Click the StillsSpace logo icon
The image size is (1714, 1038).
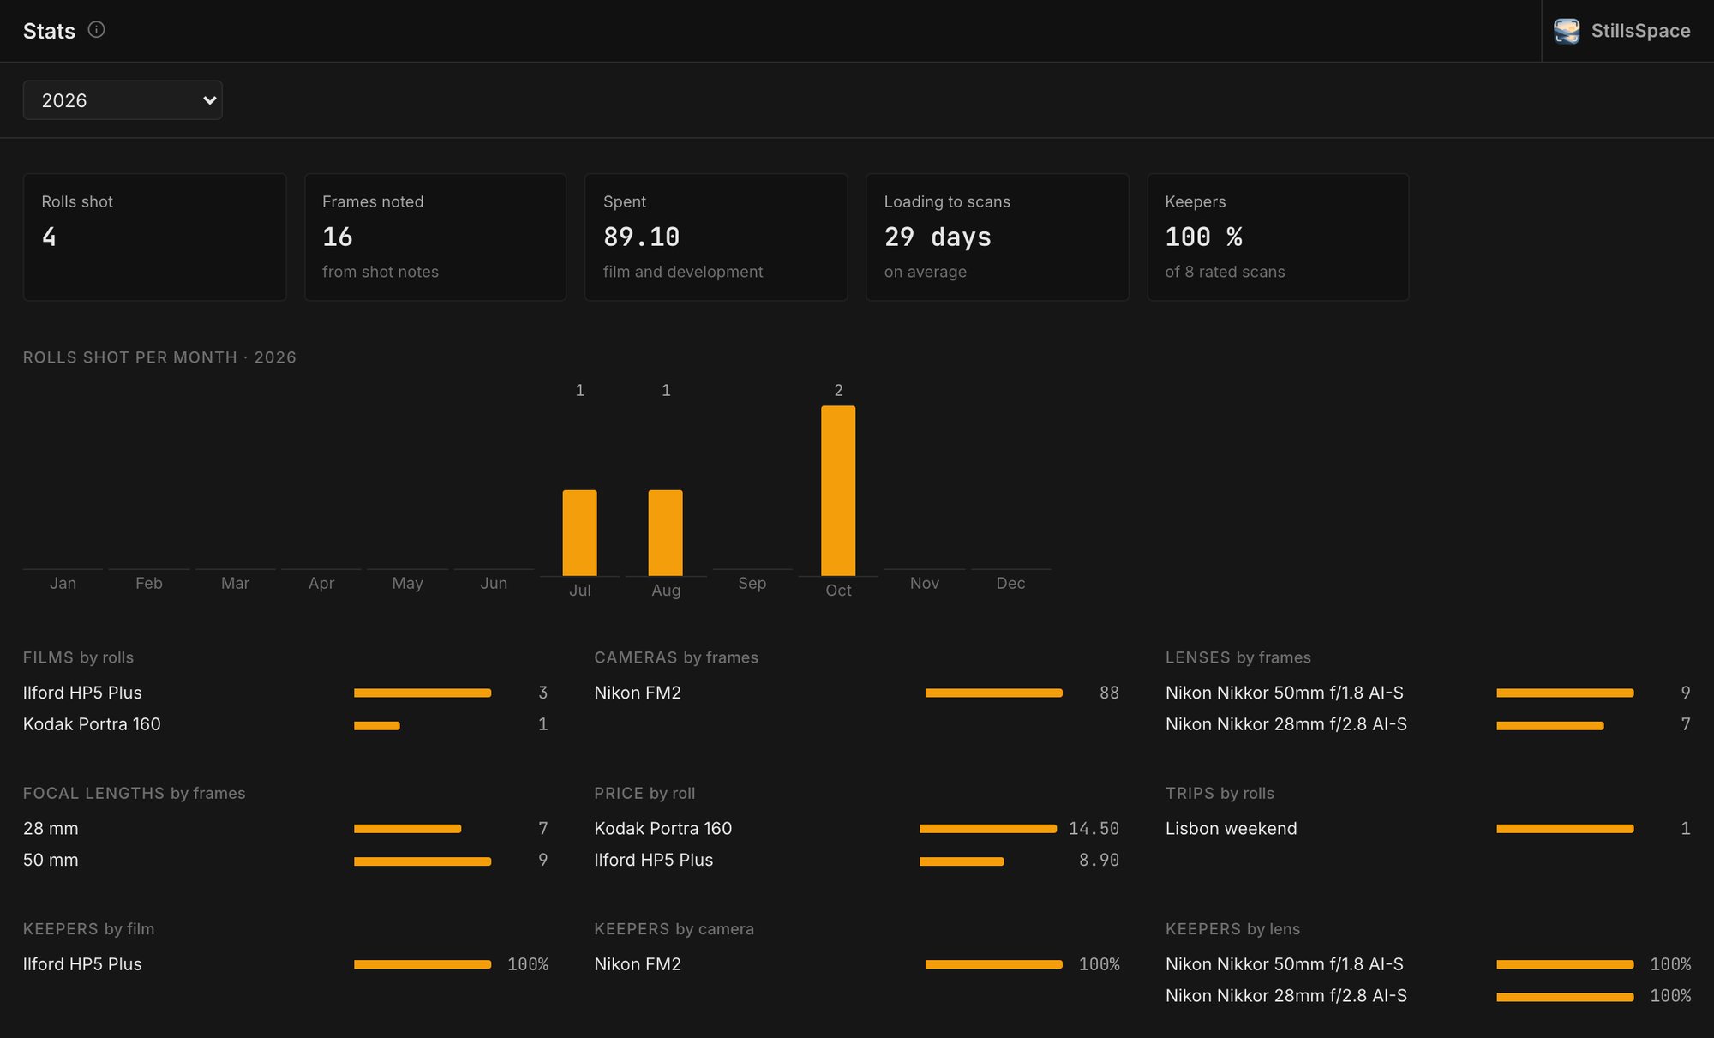pyautogui.click(x=1567, y=31)
